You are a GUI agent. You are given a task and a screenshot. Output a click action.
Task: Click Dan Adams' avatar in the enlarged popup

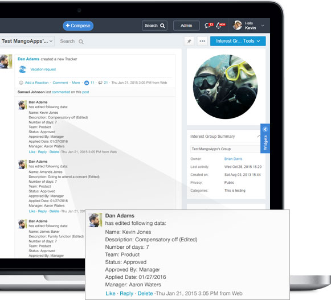pos(95,220)
